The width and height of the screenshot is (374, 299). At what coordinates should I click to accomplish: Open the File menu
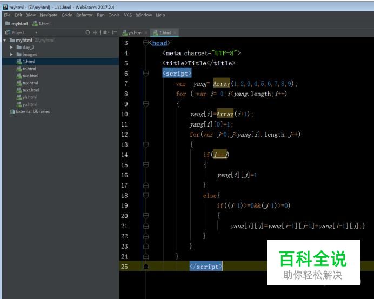coord(7,15)
